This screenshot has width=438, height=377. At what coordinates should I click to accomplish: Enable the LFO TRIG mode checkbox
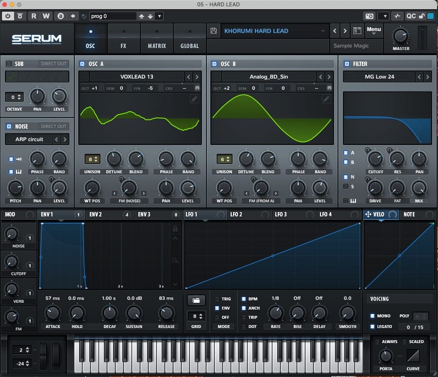(217, 299)
